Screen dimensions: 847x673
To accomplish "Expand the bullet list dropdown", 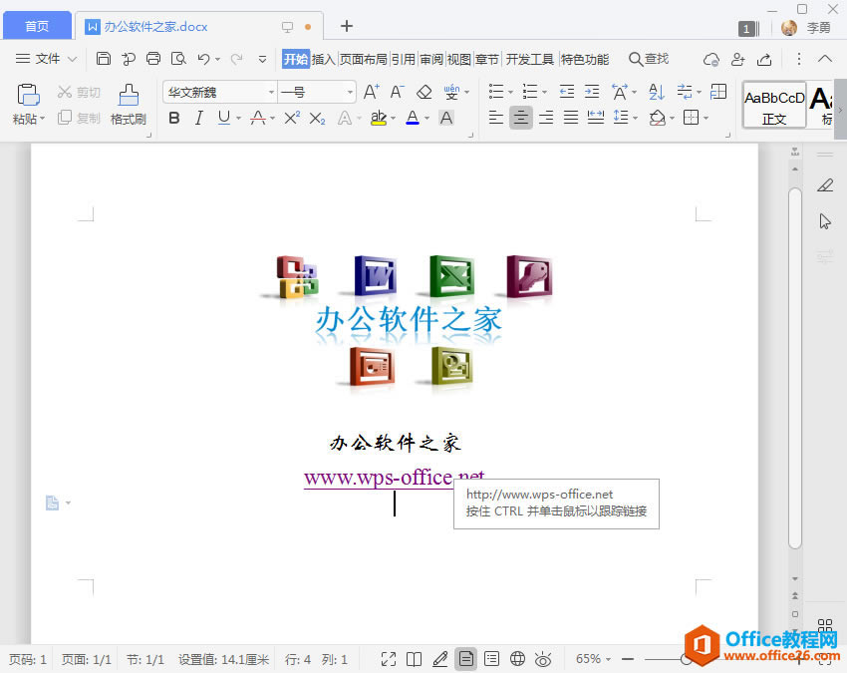I will tap(510, 92).
